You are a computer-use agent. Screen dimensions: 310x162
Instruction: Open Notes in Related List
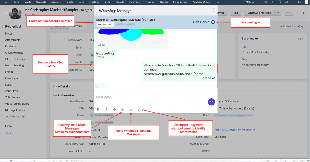pos(9,33)
